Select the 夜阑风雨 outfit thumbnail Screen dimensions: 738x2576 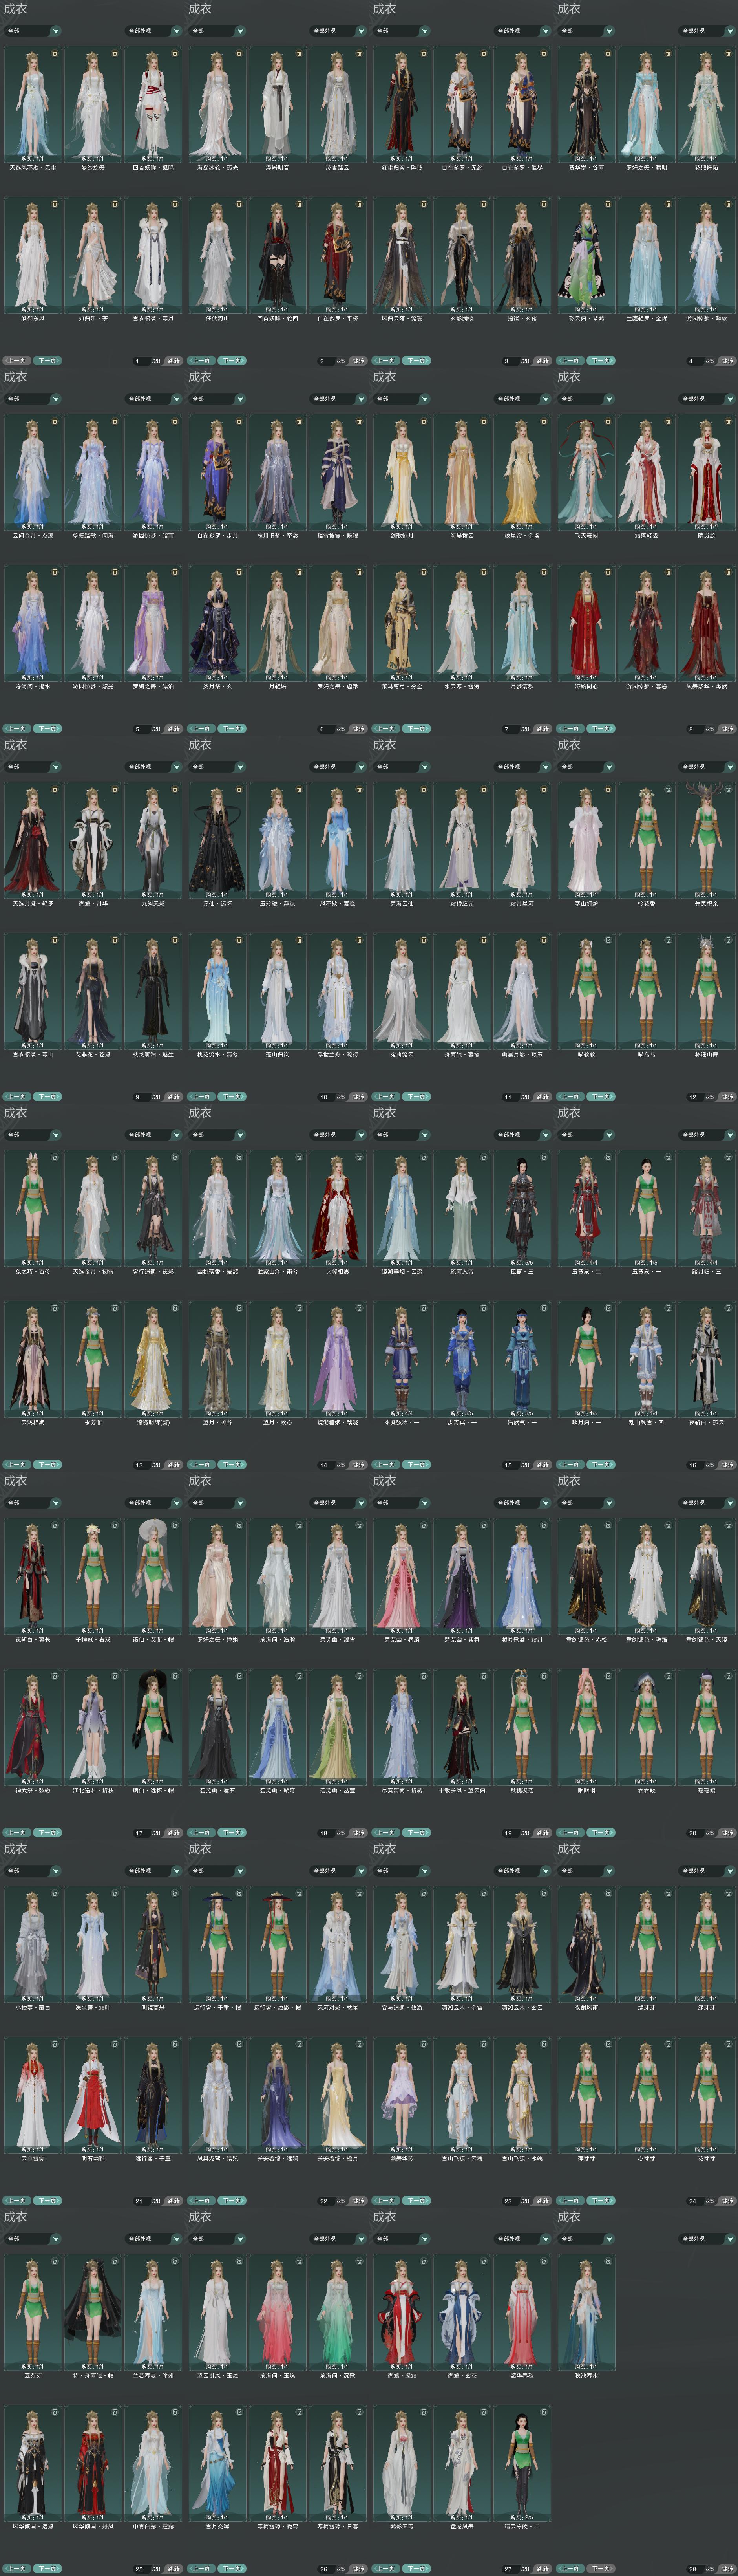[586, 1945]
